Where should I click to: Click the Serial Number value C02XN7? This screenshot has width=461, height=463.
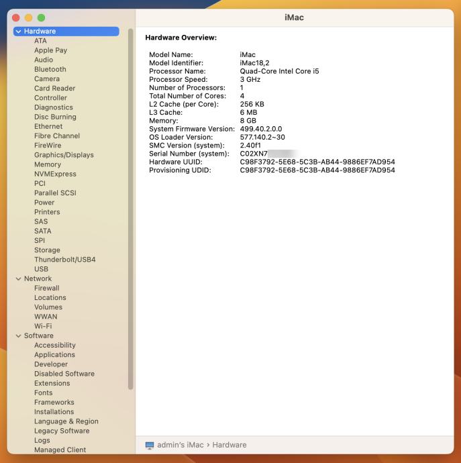[x=254, y=154]
